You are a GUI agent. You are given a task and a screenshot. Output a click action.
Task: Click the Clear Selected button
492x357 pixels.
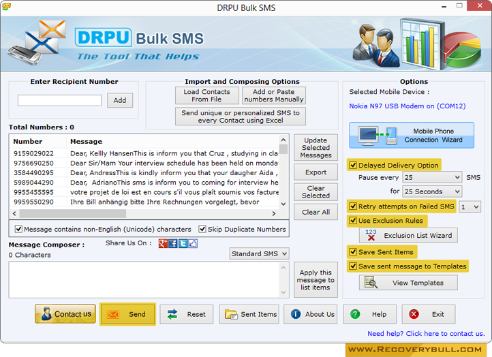click(316, 191)
